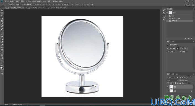
Task: Create new document from current history state
Action: click(x=185, y=39)
